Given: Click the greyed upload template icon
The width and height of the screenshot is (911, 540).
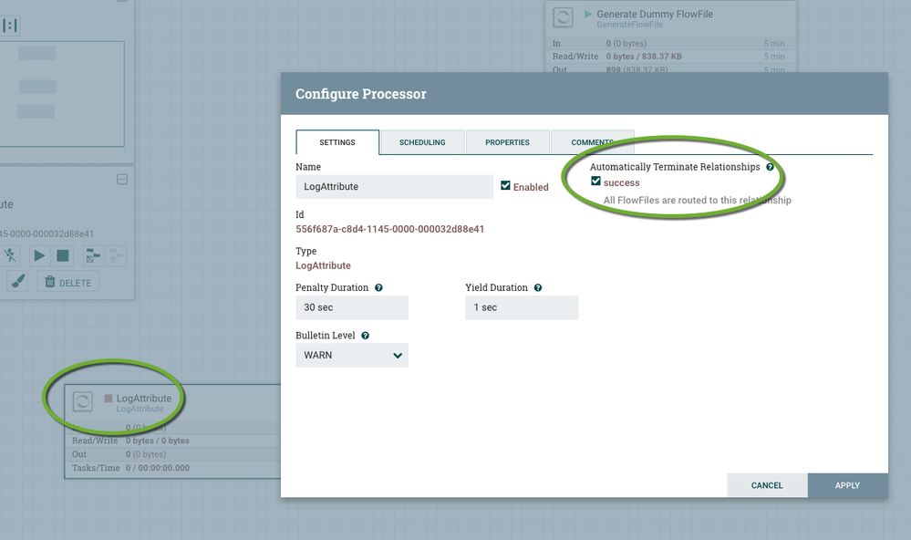Looking at the screenshot, I should (116, 255).
